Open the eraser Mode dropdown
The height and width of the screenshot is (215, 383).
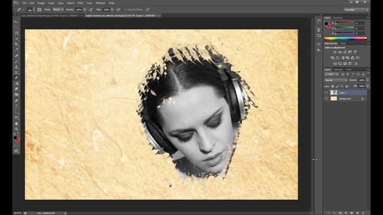58,10
